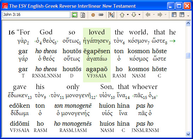Click the transliteration 'didōmi'

click(x=19, y=124)
